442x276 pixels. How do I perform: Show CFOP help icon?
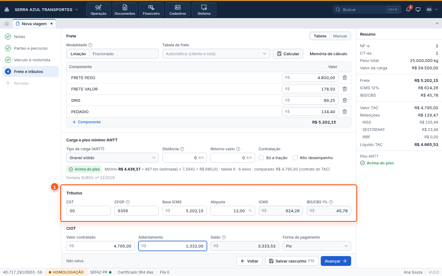point(128,202)
